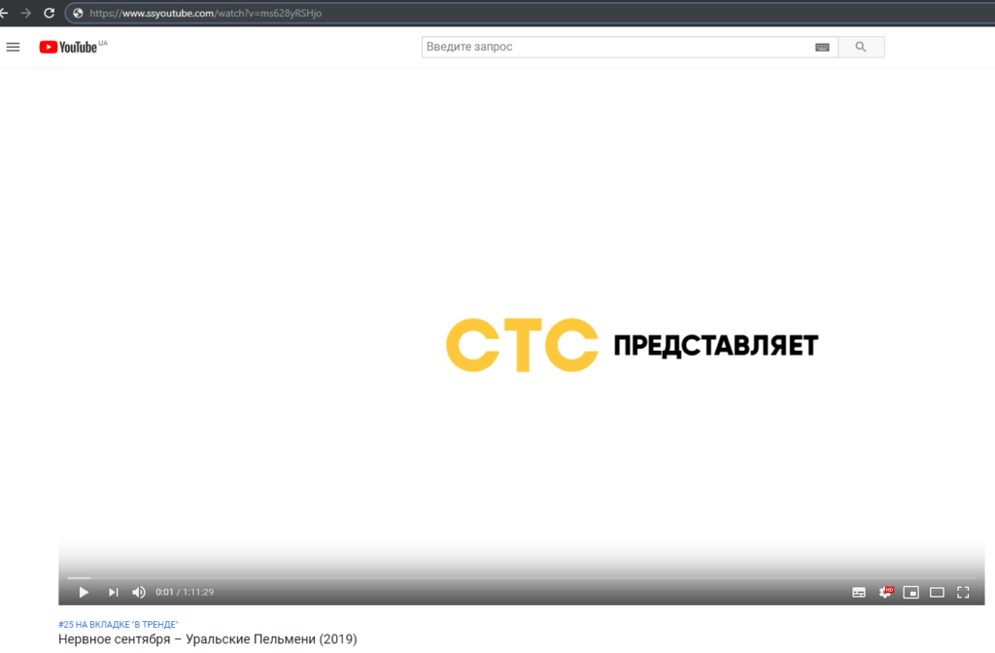Seek along the video progress bar
Image resolution: width=995 pixels, height=653 pixels.
521,577
